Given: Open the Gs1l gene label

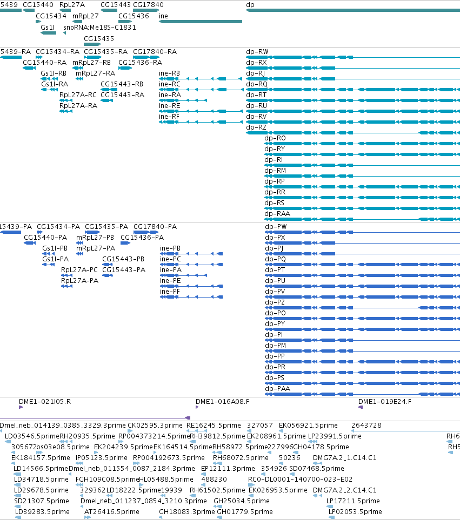Looking at the screenshot, I should click(48, 27).
